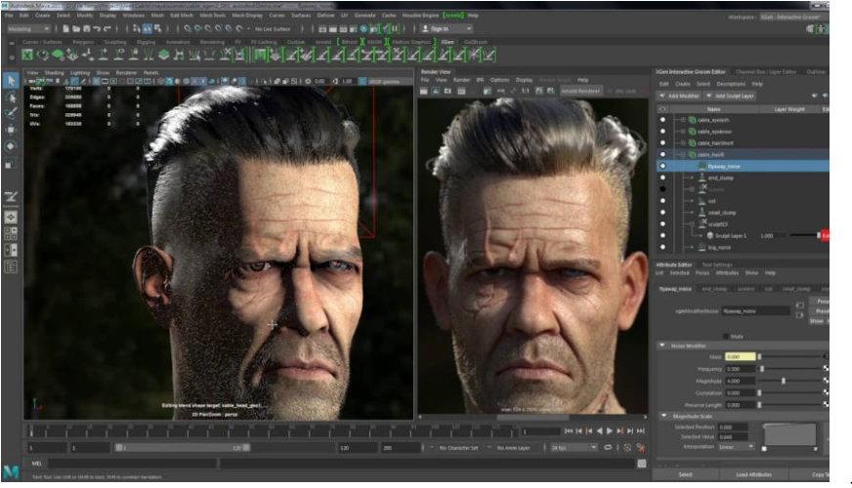
Task: Open the Arnold Renderer dropdown in Render View
Action: (x=580, y=91)
